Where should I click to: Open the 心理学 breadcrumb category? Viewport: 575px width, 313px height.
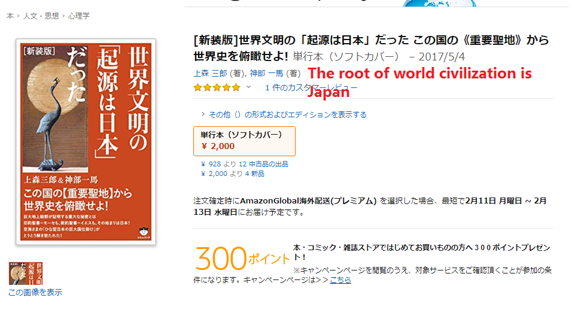(x=79, y=16)
